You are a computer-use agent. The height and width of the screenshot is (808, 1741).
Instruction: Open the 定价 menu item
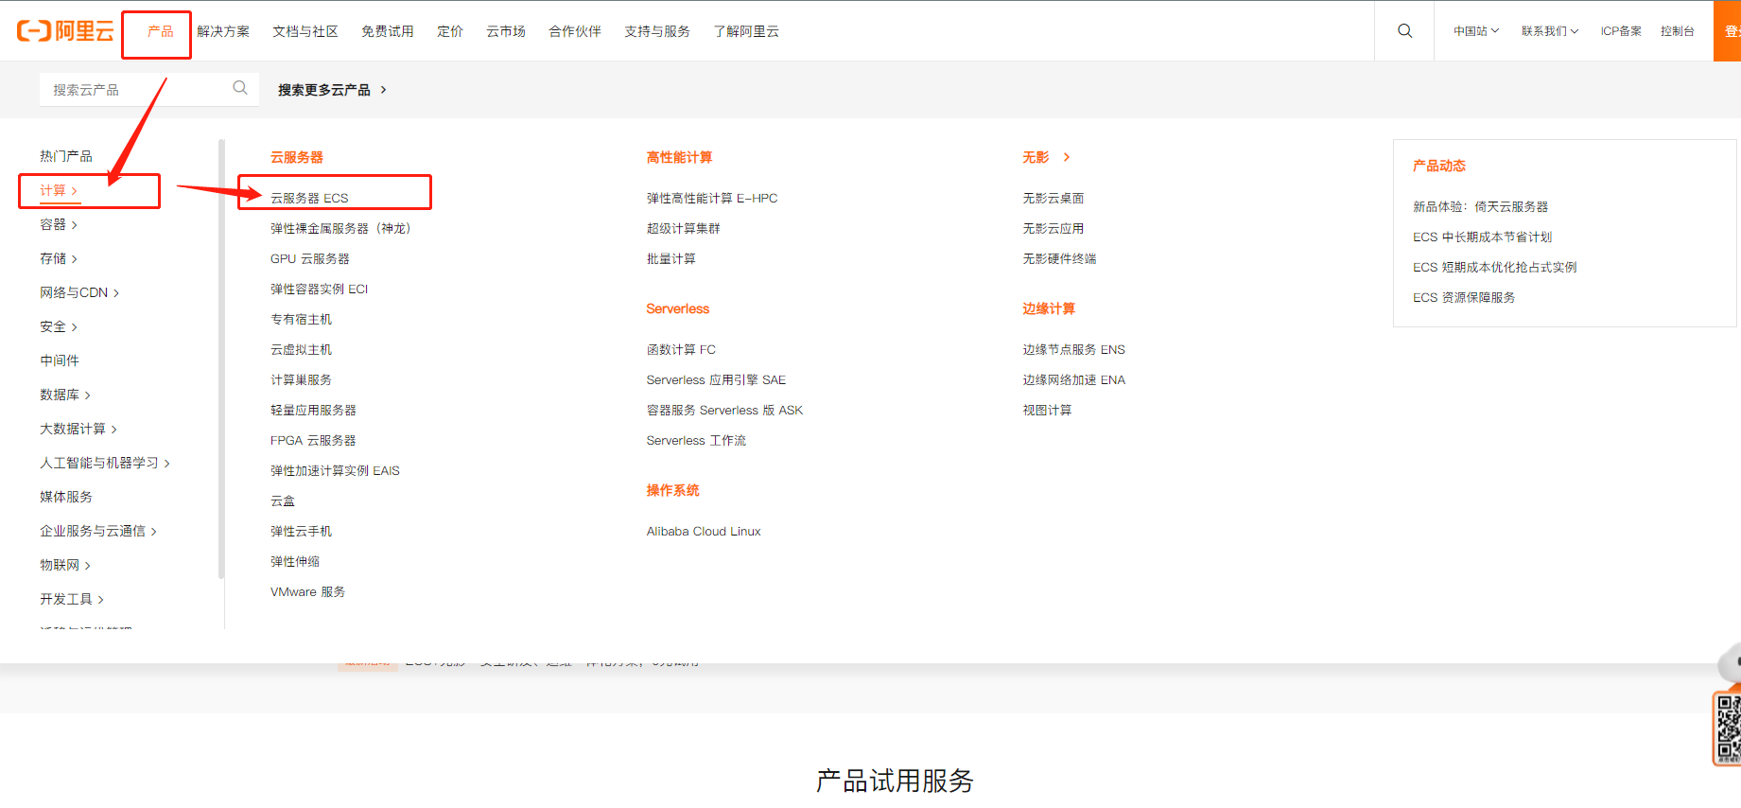(x=450, y=31)
